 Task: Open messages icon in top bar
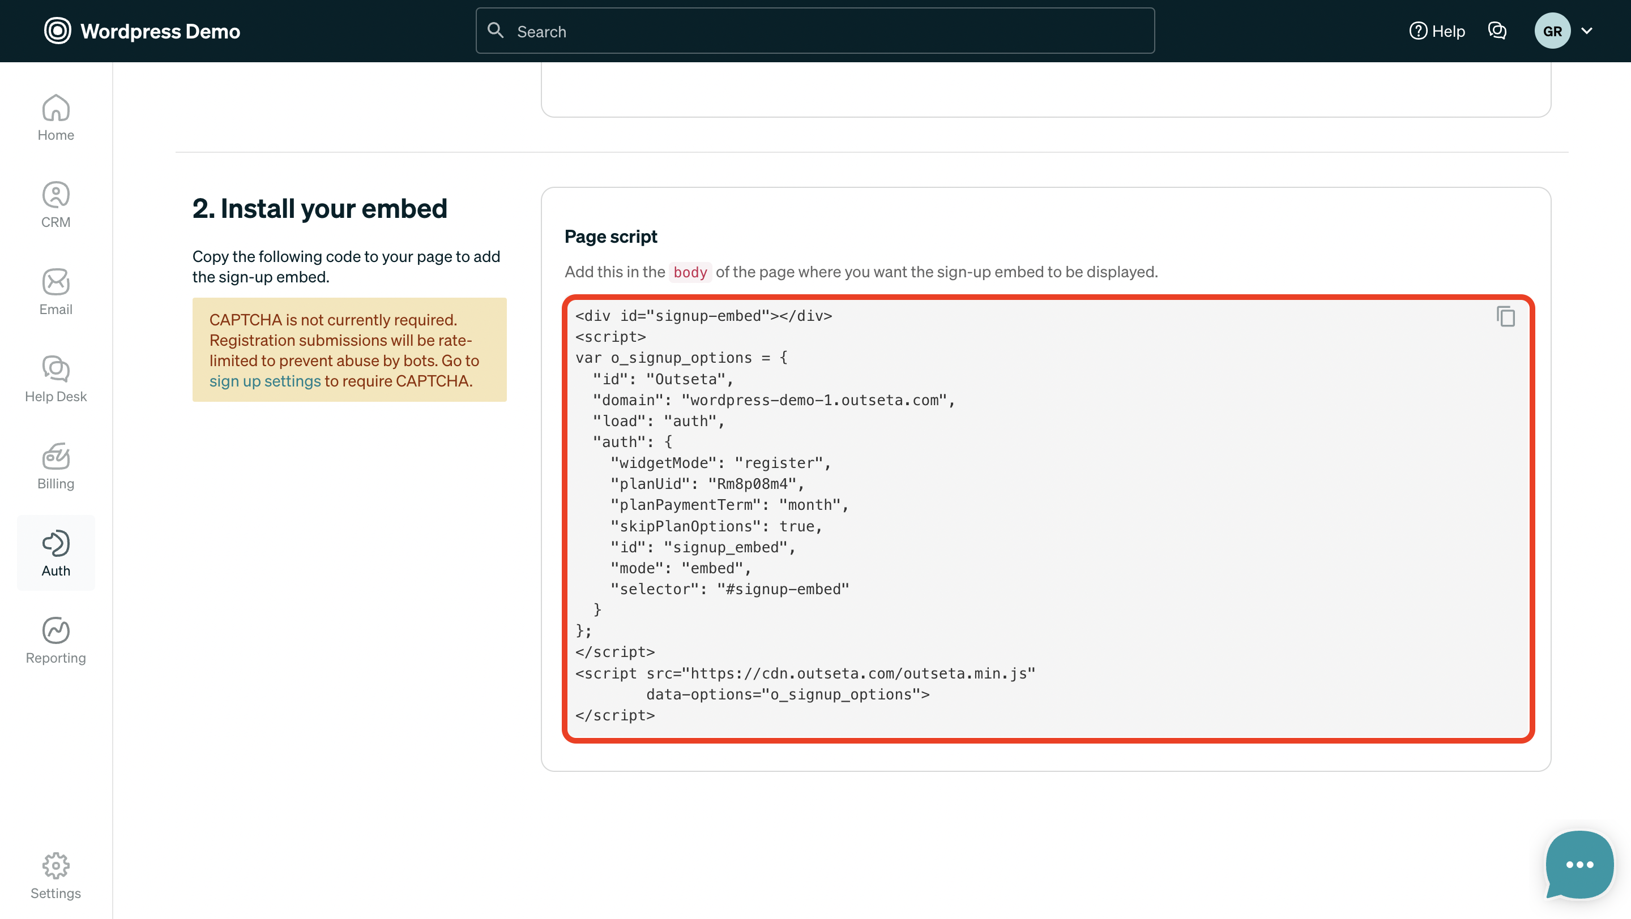click(x=1497, y=31)
